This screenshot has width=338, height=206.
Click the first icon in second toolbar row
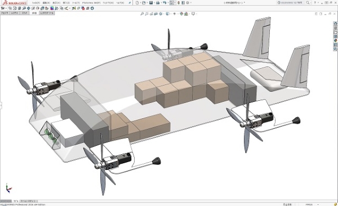coord(3,8)
